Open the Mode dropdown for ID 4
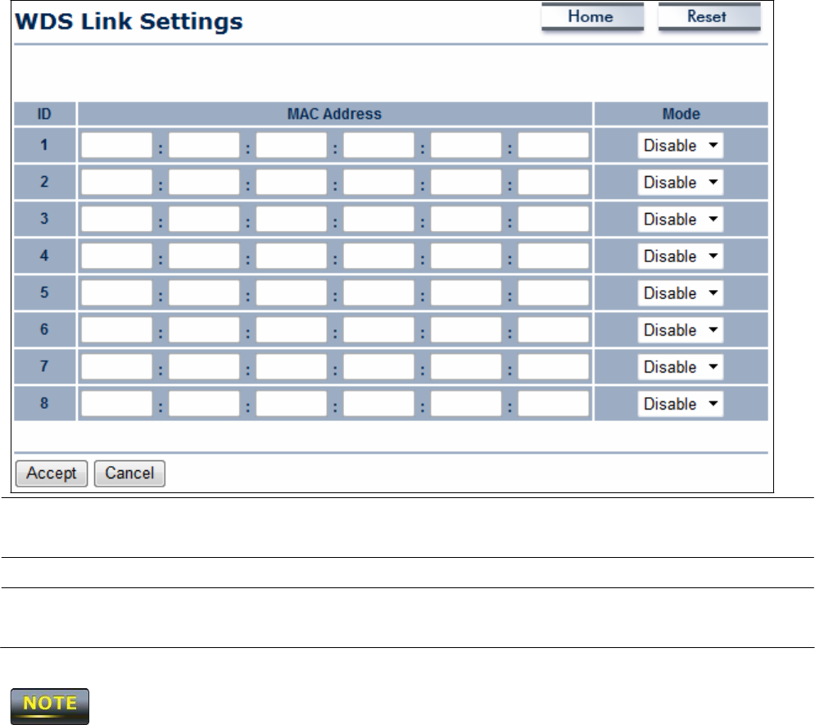 tap(681, 256)
